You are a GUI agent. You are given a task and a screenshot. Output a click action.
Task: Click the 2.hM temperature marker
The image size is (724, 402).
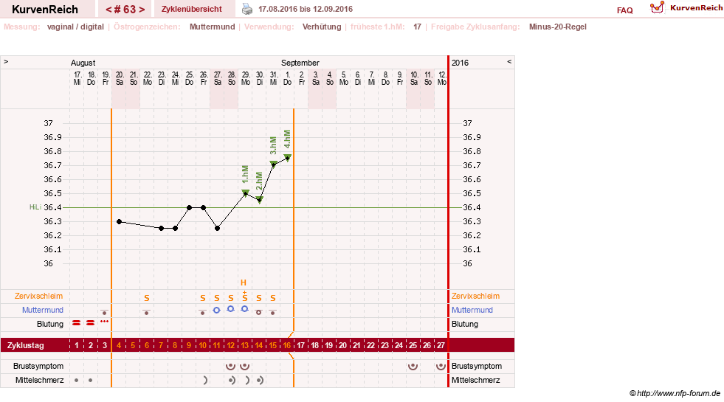[260, 199]
